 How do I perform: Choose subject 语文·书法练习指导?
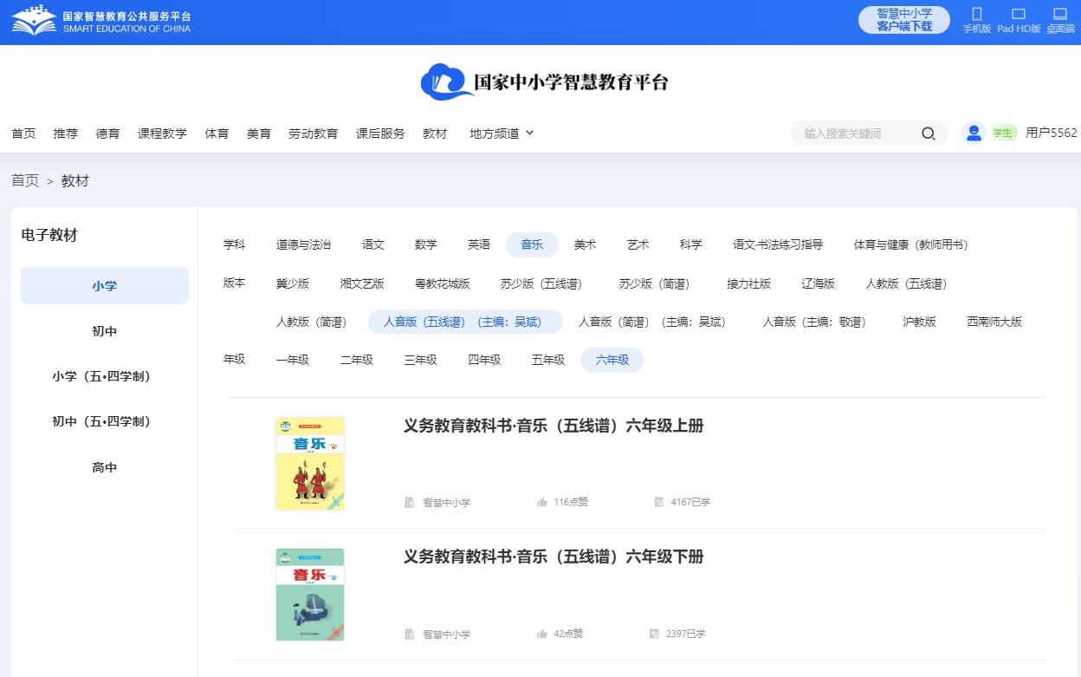778,245
